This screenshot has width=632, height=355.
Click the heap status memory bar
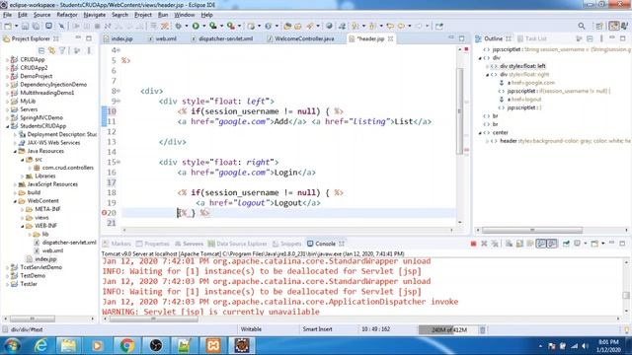tap(448, 330)
